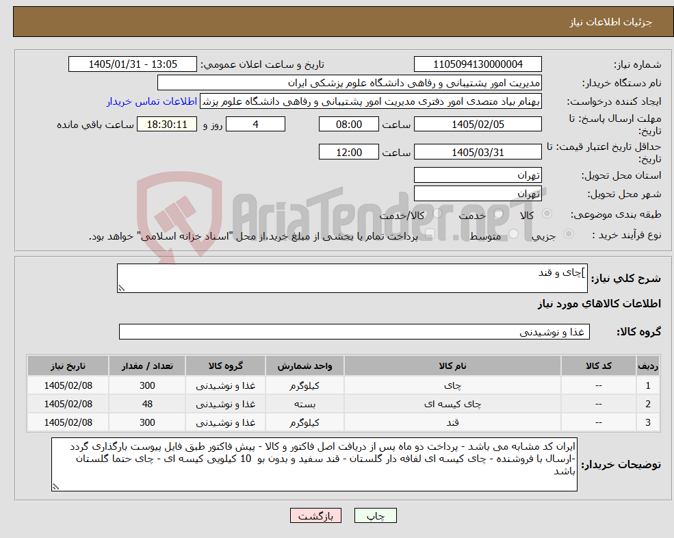674x538 pixels.
Task: Click the گروه کالا column header
Action: (225, 366)
